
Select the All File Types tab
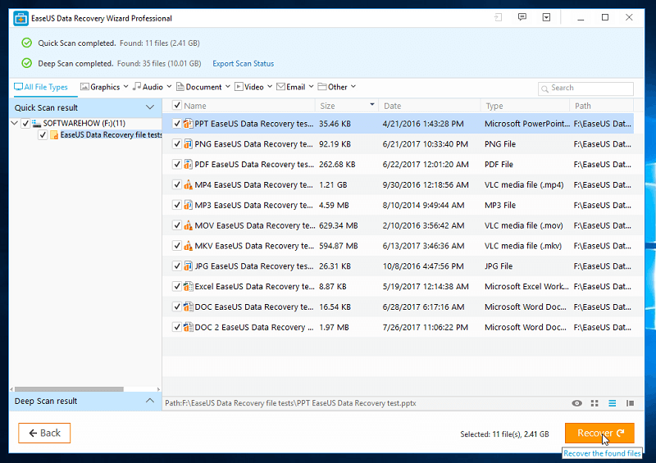point(40,87)
